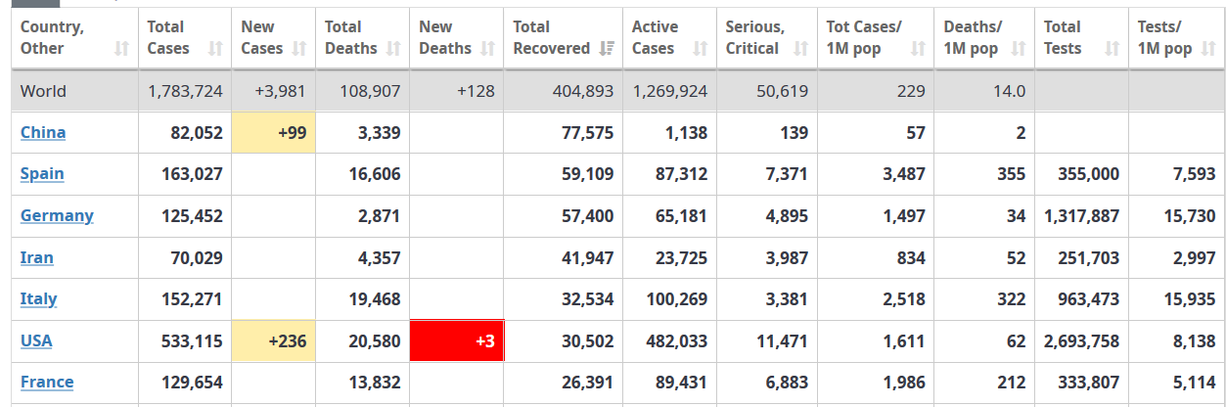Click the Total Tests header label
Screen dimensions: 1226x407
[1063, 37]
